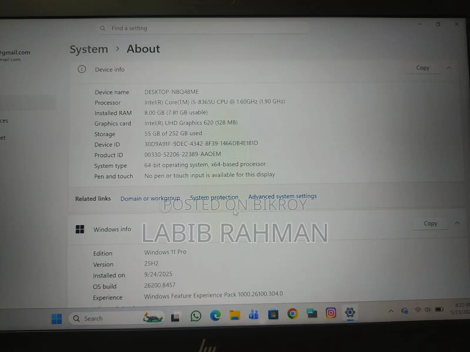
Task: Click the 64-bit operating system text
Action: click(x=205, y=165)
